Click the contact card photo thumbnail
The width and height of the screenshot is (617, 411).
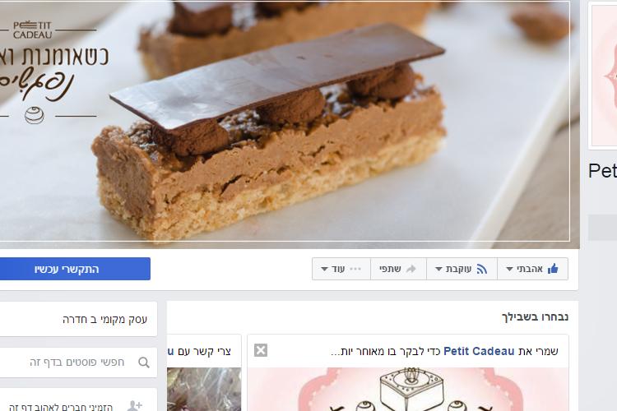(x=204, y=390)
